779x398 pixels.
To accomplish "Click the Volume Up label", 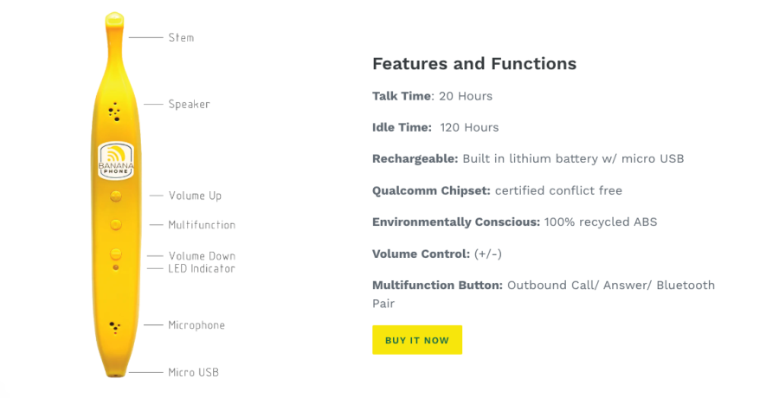I will coord(195,196).
